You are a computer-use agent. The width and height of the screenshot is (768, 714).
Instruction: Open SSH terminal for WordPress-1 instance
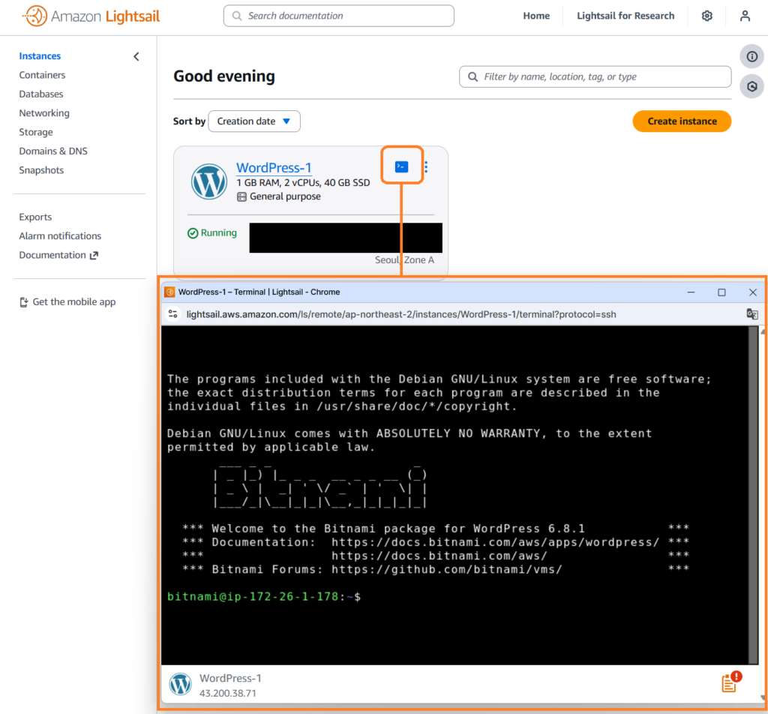click(401, 166)
